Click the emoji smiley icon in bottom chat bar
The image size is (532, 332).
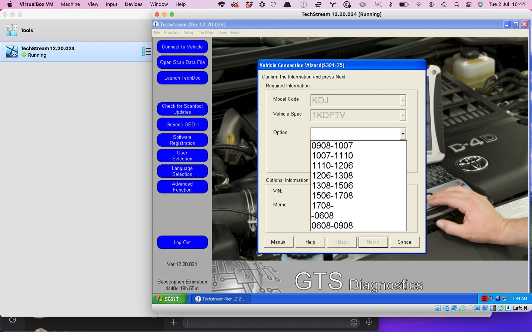tap(354, 322)
